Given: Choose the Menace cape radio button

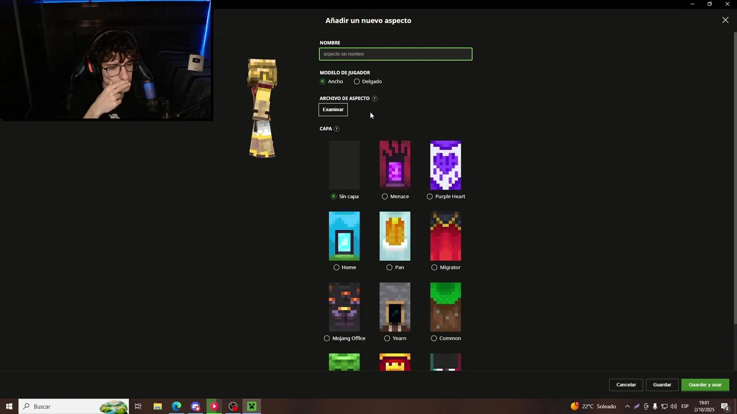Looking at the screenshot, I should [385, 197].
